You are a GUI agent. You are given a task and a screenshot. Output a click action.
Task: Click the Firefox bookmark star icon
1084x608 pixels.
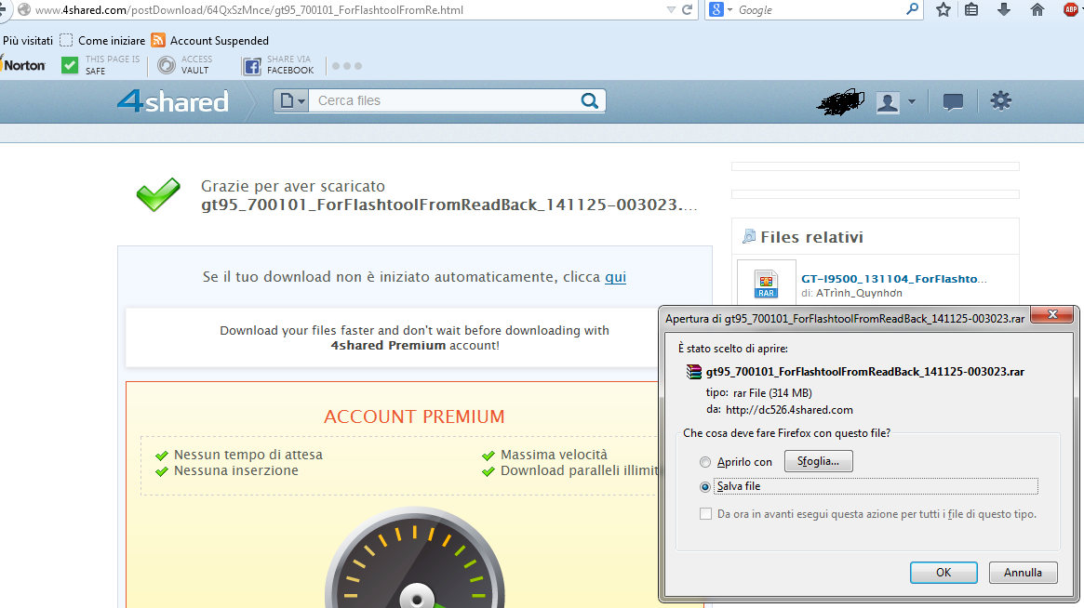click(x=943, y=10)
